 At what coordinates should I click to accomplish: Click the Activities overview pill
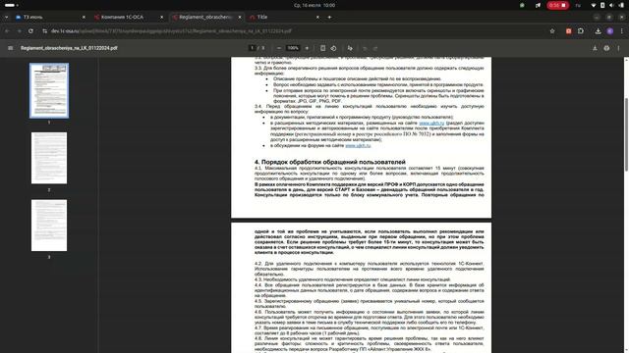tap(11, 5)
